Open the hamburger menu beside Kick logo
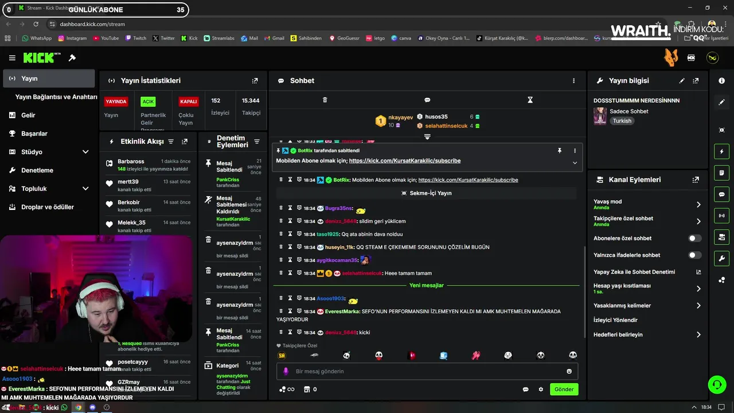 click(12, 58)
